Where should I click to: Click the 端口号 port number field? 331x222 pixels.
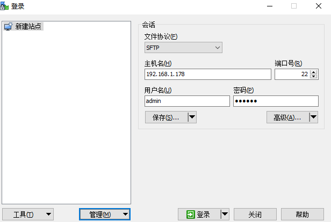coord(292,74)
